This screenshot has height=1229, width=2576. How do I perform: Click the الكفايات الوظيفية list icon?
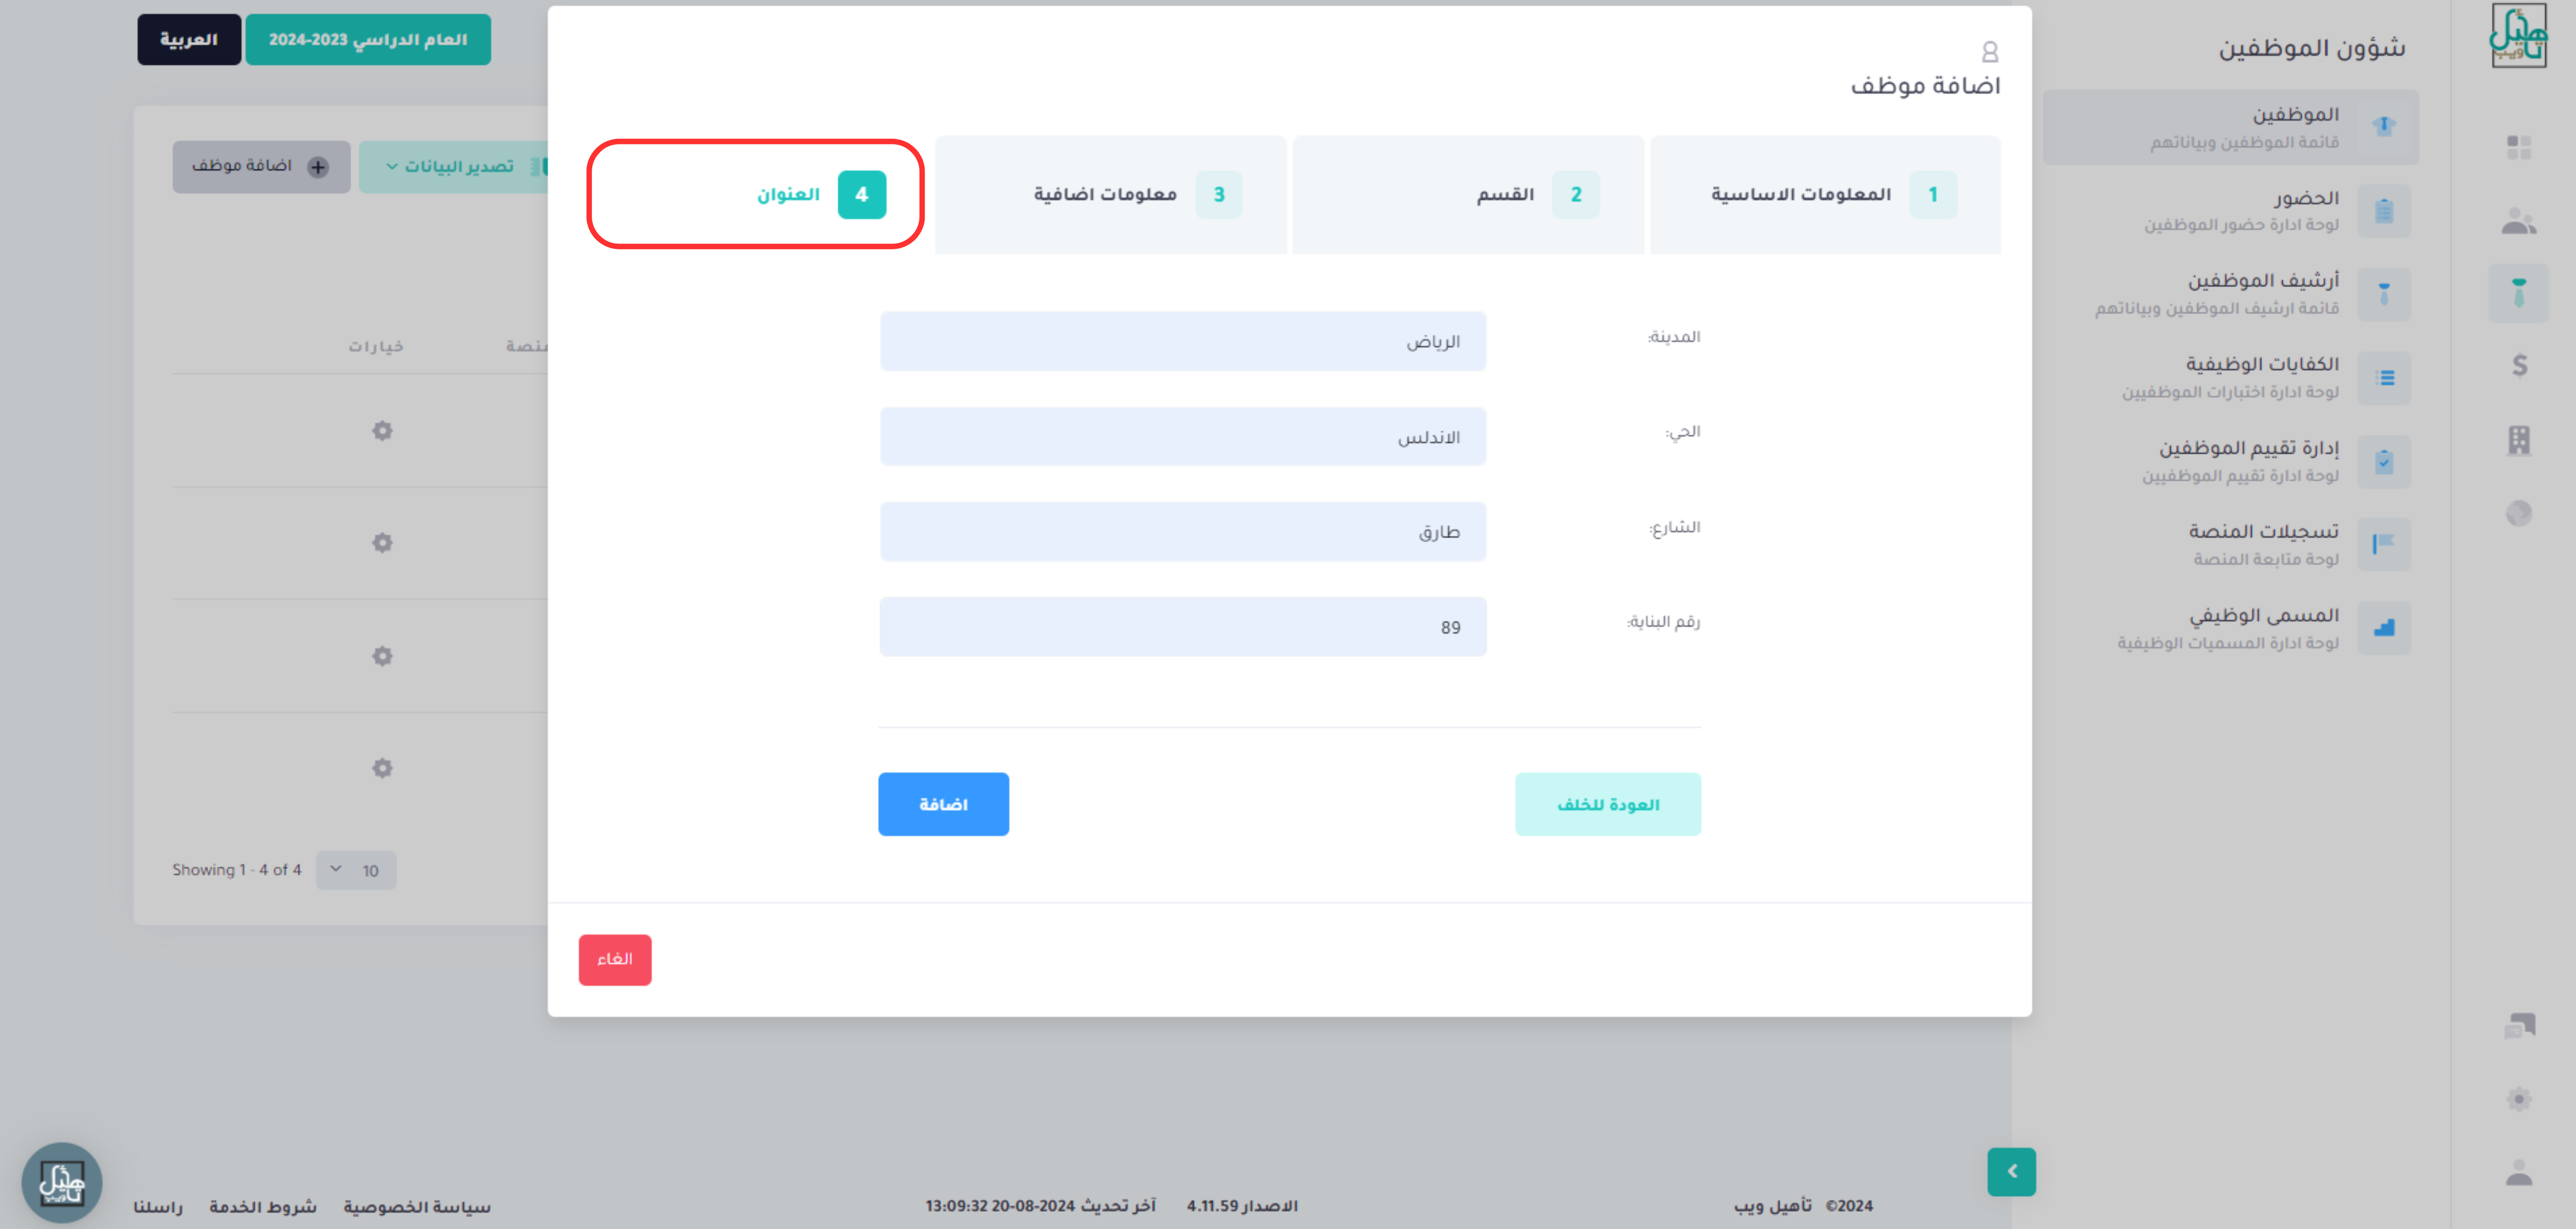pos(2384,378)
